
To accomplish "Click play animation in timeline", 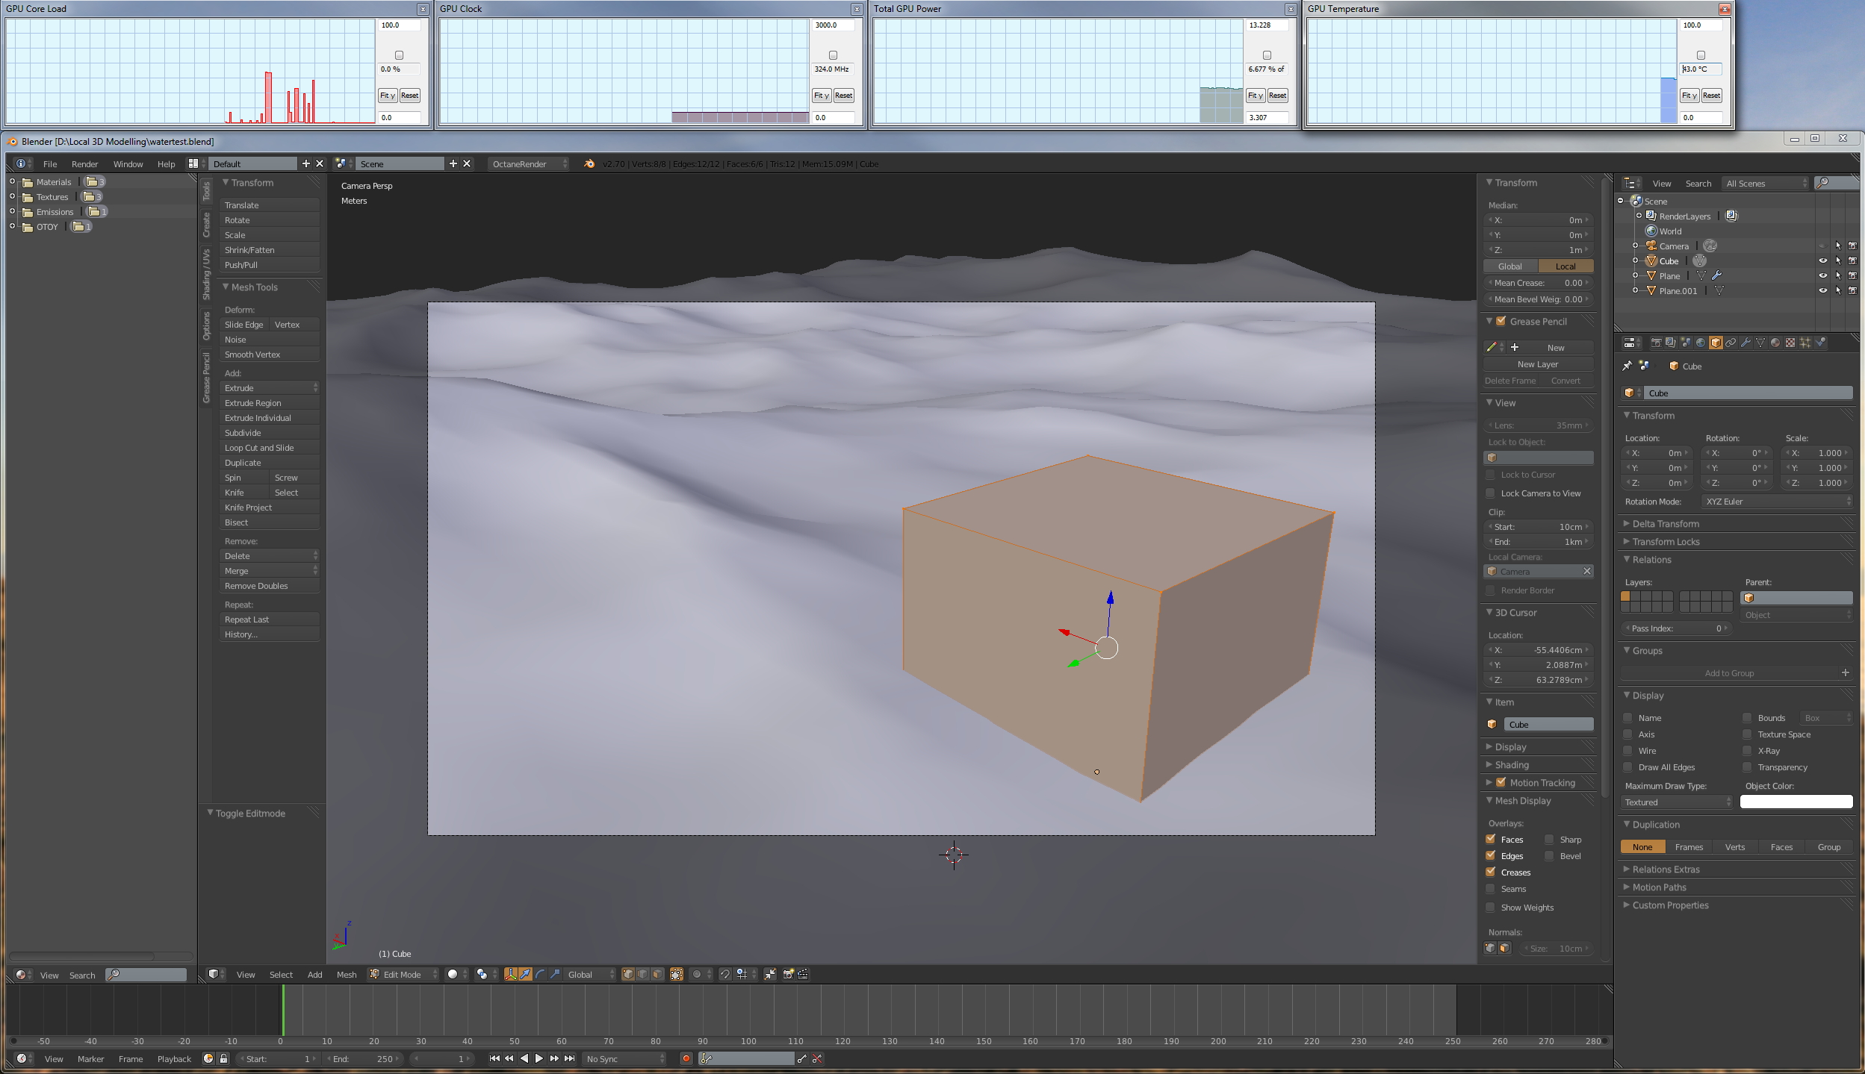I will [539, 1058].
